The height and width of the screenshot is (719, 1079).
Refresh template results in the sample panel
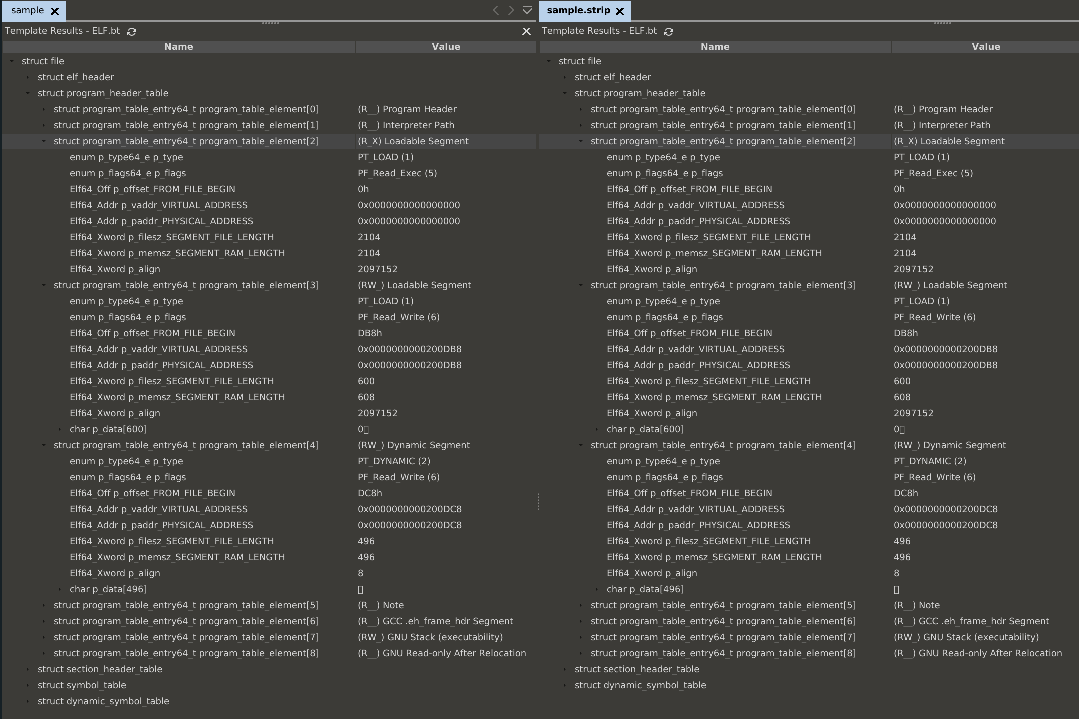(x=132, y=31)
